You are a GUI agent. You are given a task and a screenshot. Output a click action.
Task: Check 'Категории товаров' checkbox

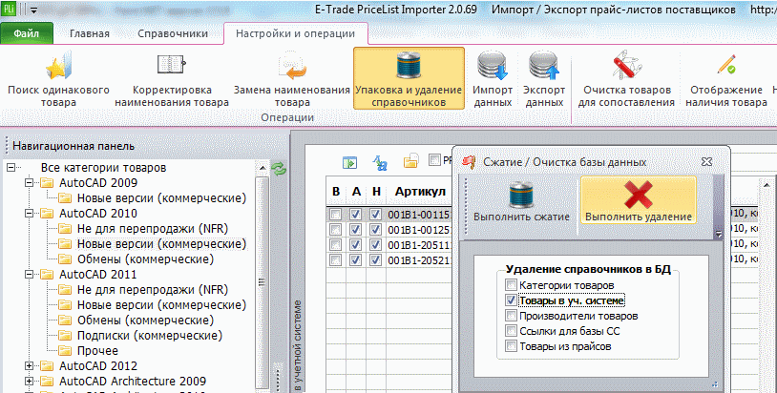(x=511, y=285)
